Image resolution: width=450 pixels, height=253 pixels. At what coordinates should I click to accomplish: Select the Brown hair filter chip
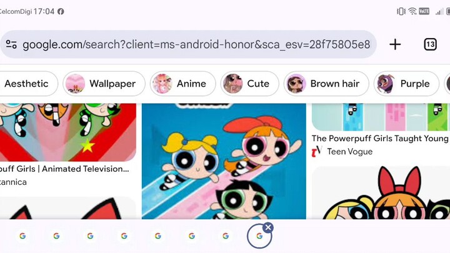pos(326,84)
